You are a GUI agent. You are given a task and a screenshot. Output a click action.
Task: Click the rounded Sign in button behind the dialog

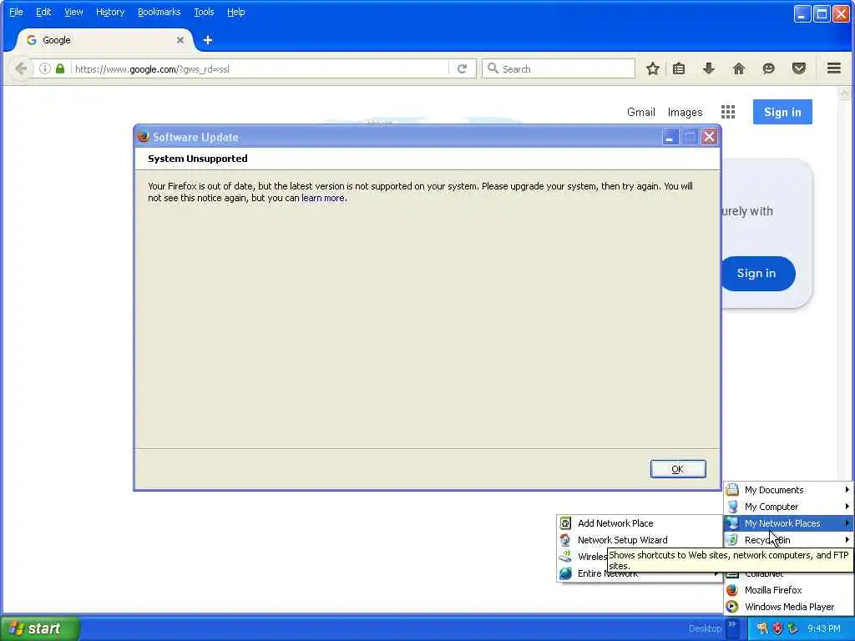pos(758,274)
